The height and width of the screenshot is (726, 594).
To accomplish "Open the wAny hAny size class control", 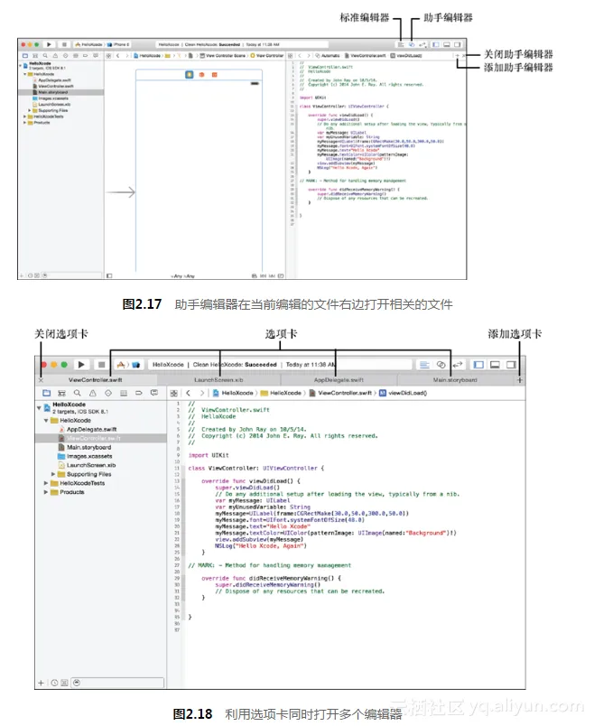I will coord(183,276).
